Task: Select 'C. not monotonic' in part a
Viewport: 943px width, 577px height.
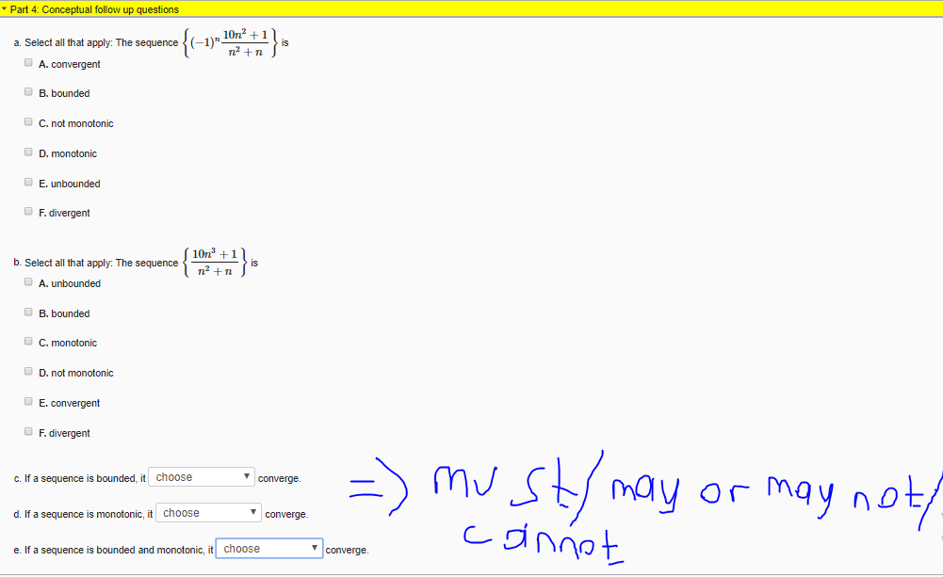Action: [28, 121]
